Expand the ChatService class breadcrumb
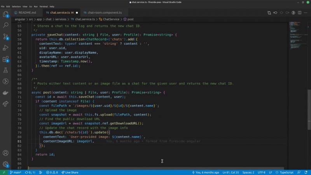 [x=109, y=19]
